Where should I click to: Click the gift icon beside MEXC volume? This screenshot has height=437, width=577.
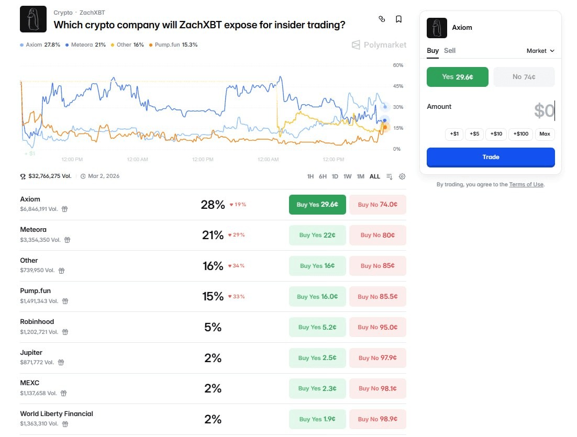tap(63, 393)
